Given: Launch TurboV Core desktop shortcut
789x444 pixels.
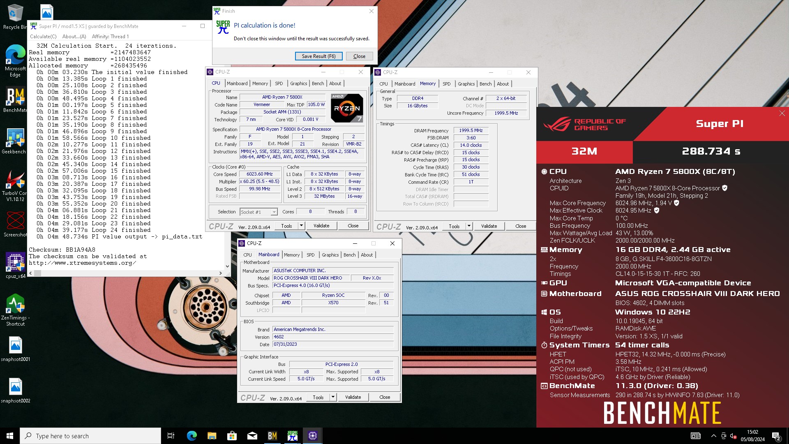Looking at the screenshot, I should 15,186.
